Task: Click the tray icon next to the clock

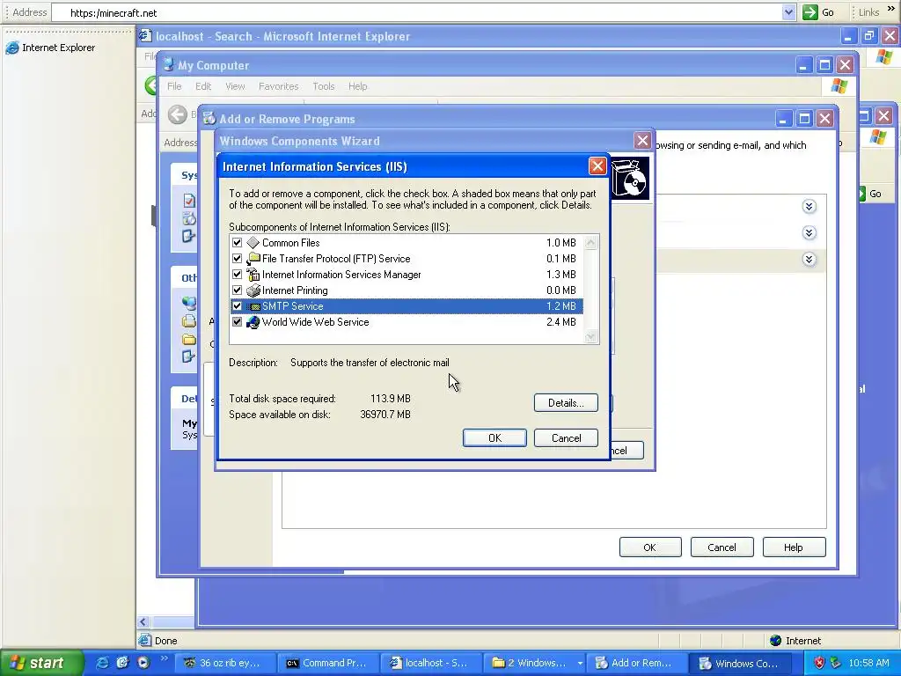Action: point(836,663)
